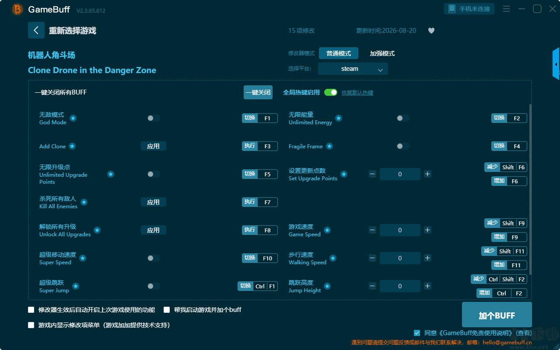Apply the Kill All Enemies cheat
Image resolution: width=560 pixels, height=350 pixels.
point(154,202)
